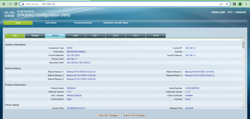250x119 pixels.
Task: Click the browser forward arrow
Action: click(x=10, y=4)
